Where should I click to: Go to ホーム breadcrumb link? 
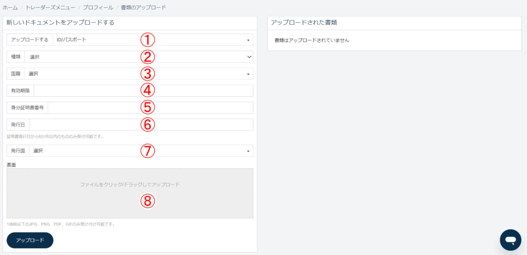[x=10, y=7]
